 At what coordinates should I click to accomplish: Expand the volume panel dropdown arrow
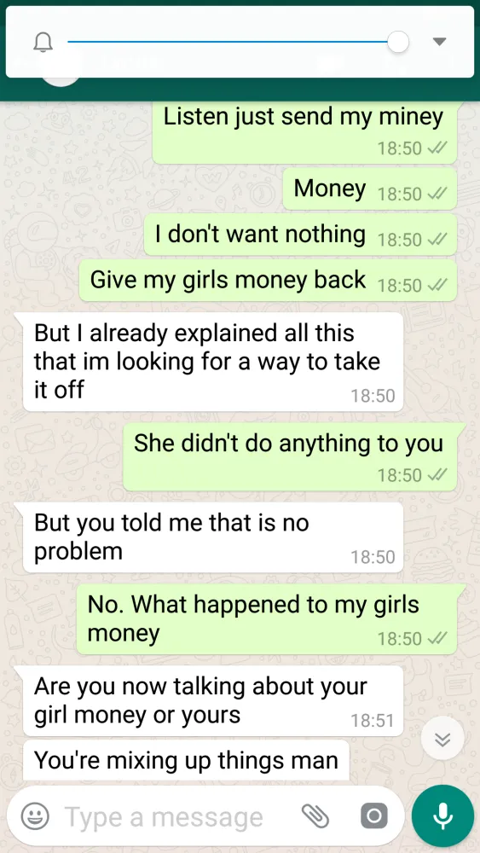439,42
